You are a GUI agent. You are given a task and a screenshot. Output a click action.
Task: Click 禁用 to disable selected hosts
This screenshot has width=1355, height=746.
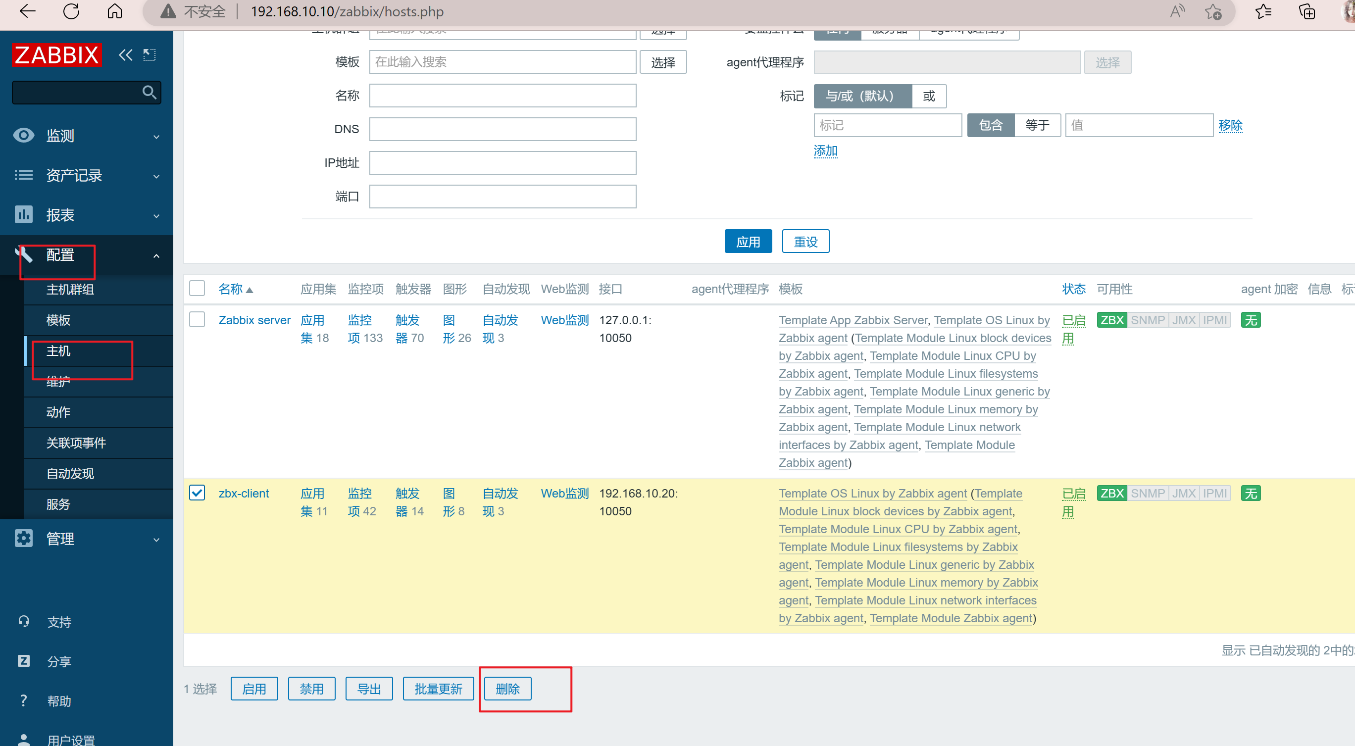311,689
